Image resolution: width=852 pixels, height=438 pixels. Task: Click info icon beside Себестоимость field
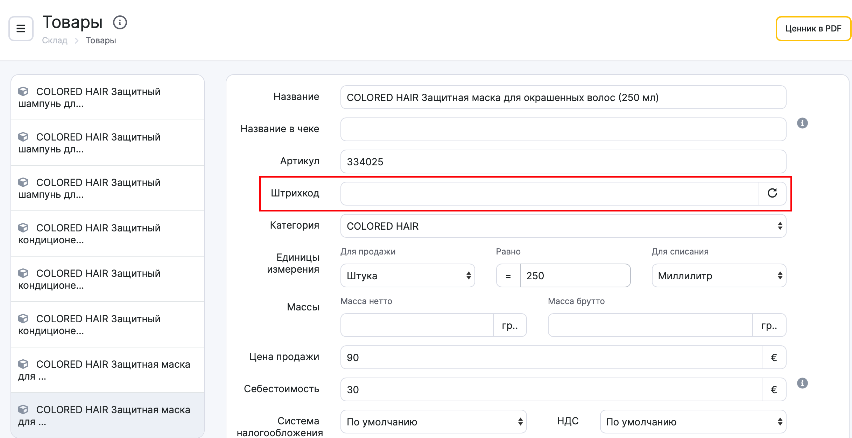tap(802, 383)
